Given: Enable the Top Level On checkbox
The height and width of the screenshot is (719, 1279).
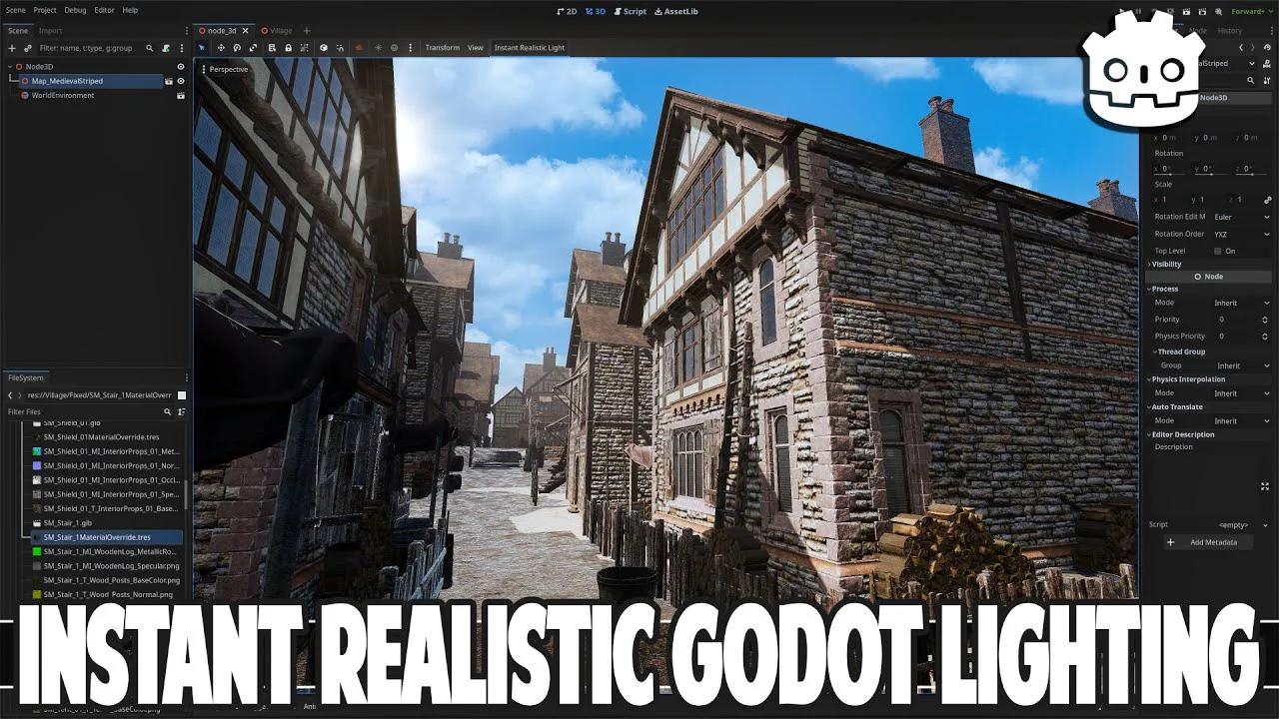Looking at the screenshot, I should [1218, 251].
